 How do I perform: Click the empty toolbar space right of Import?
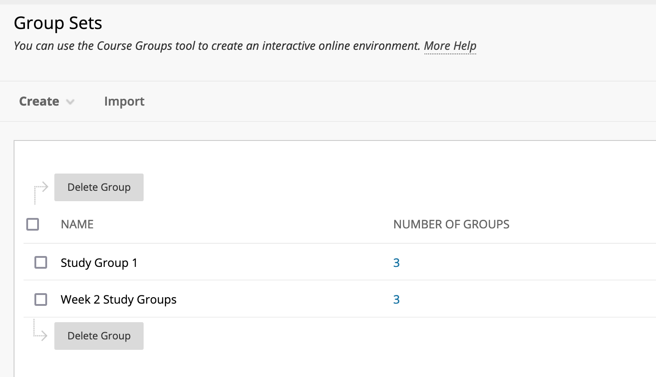tap(362, 101)
